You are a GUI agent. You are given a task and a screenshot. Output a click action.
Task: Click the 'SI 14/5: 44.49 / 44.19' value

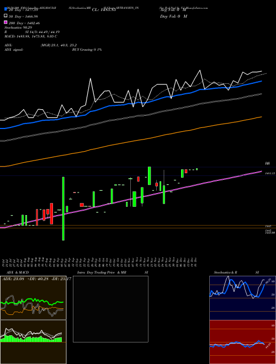coord(42,32)
